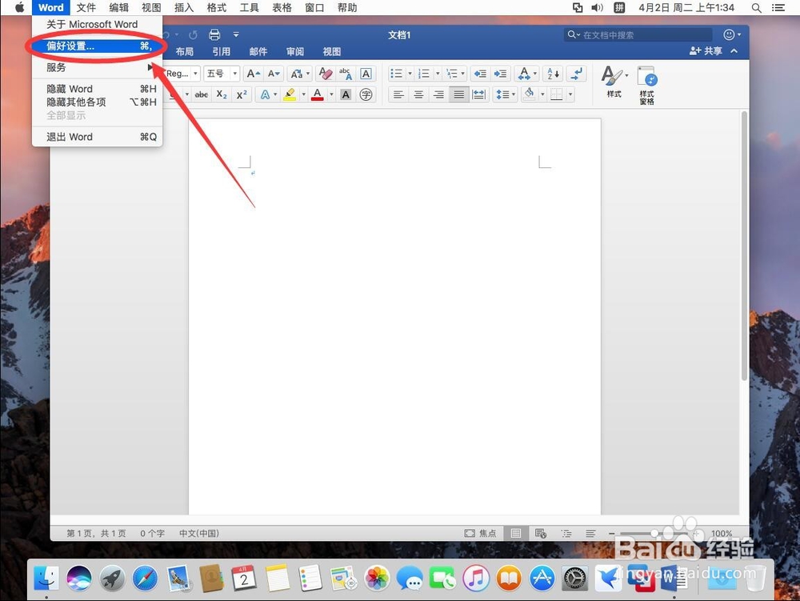Click the Distributed alignment icon
The width and height of the screenshot is (800, 601).
478,94
